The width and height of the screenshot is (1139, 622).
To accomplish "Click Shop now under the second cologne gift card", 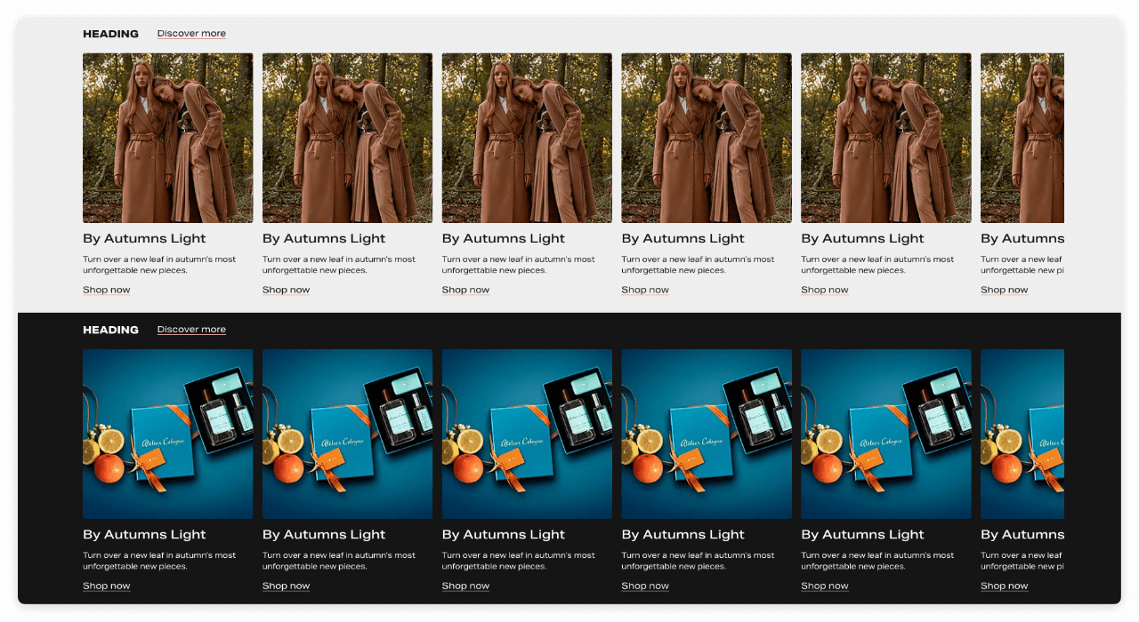I will tap(286, 585).
